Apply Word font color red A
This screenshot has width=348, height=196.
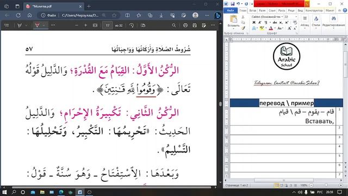pos(271,28)
